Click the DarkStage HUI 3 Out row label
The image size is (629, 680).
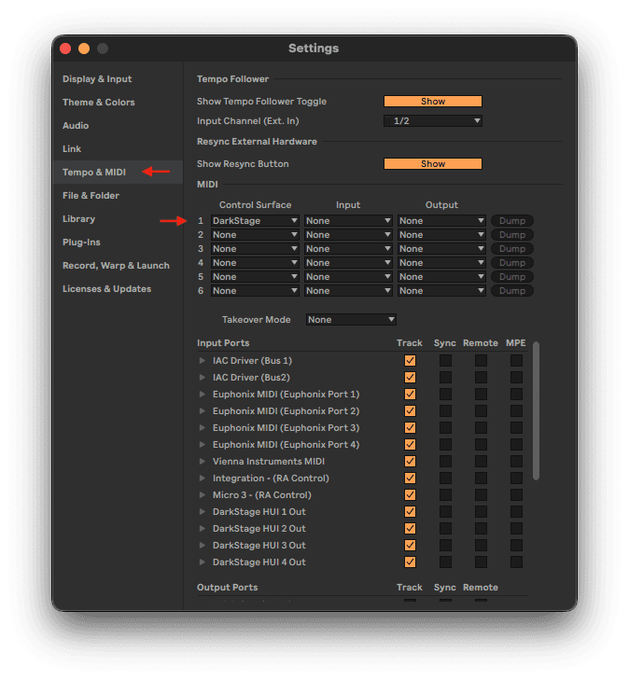point(259,545)
